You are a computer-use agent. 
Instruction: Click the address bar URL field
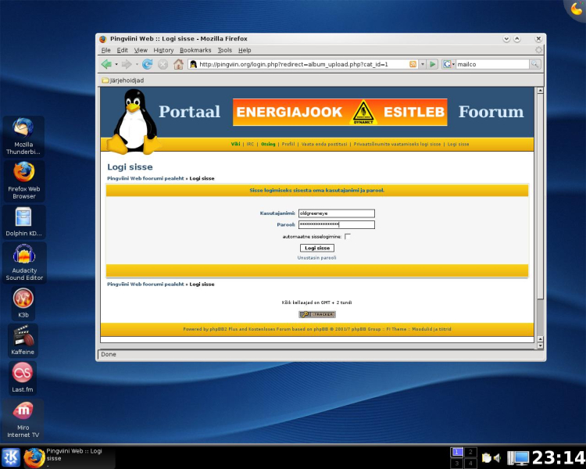302,64
